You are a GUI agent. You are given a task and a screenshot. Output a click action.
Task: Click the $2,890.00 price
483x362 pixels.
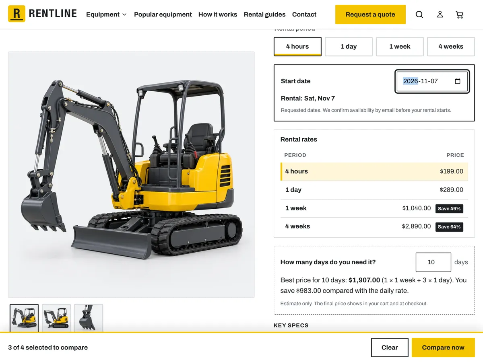[x=417, y=226]
